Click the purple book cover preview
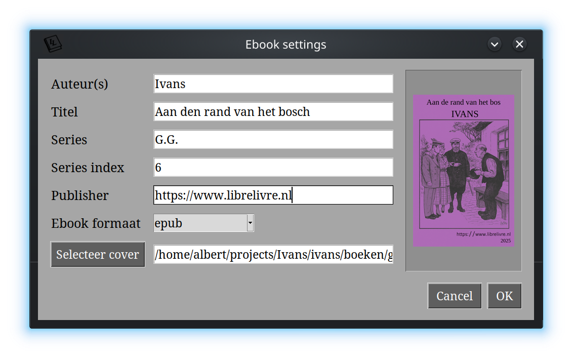572x358 pixels. (464, 171)
